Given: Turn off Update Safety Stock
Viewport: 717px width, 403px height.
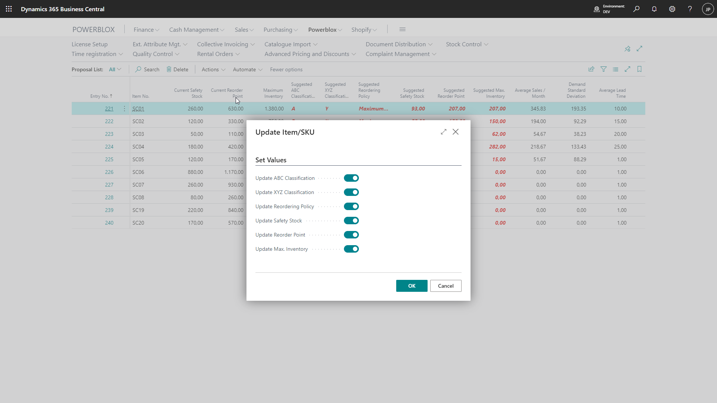Looking at the screenshot, I should [x=351, y=221].
